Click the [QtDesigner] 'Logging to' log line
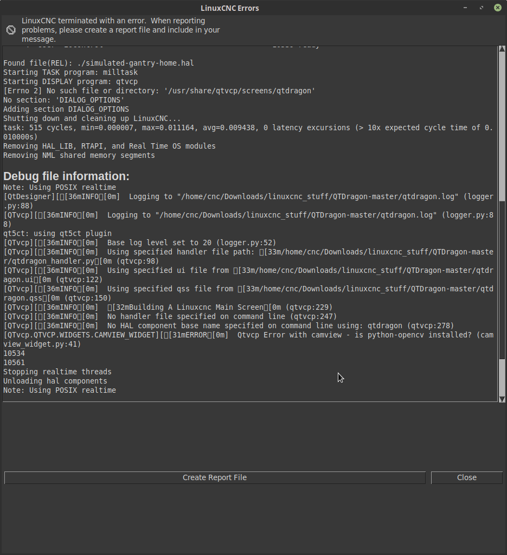Screen dimensions: 507x555 pyautogui.click(x=248, y=201)
